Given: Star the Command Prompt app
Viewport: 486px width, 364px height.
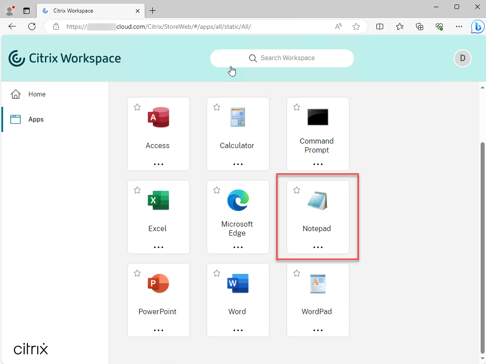Looking at the screenshot, I should (x=296, y=107).
